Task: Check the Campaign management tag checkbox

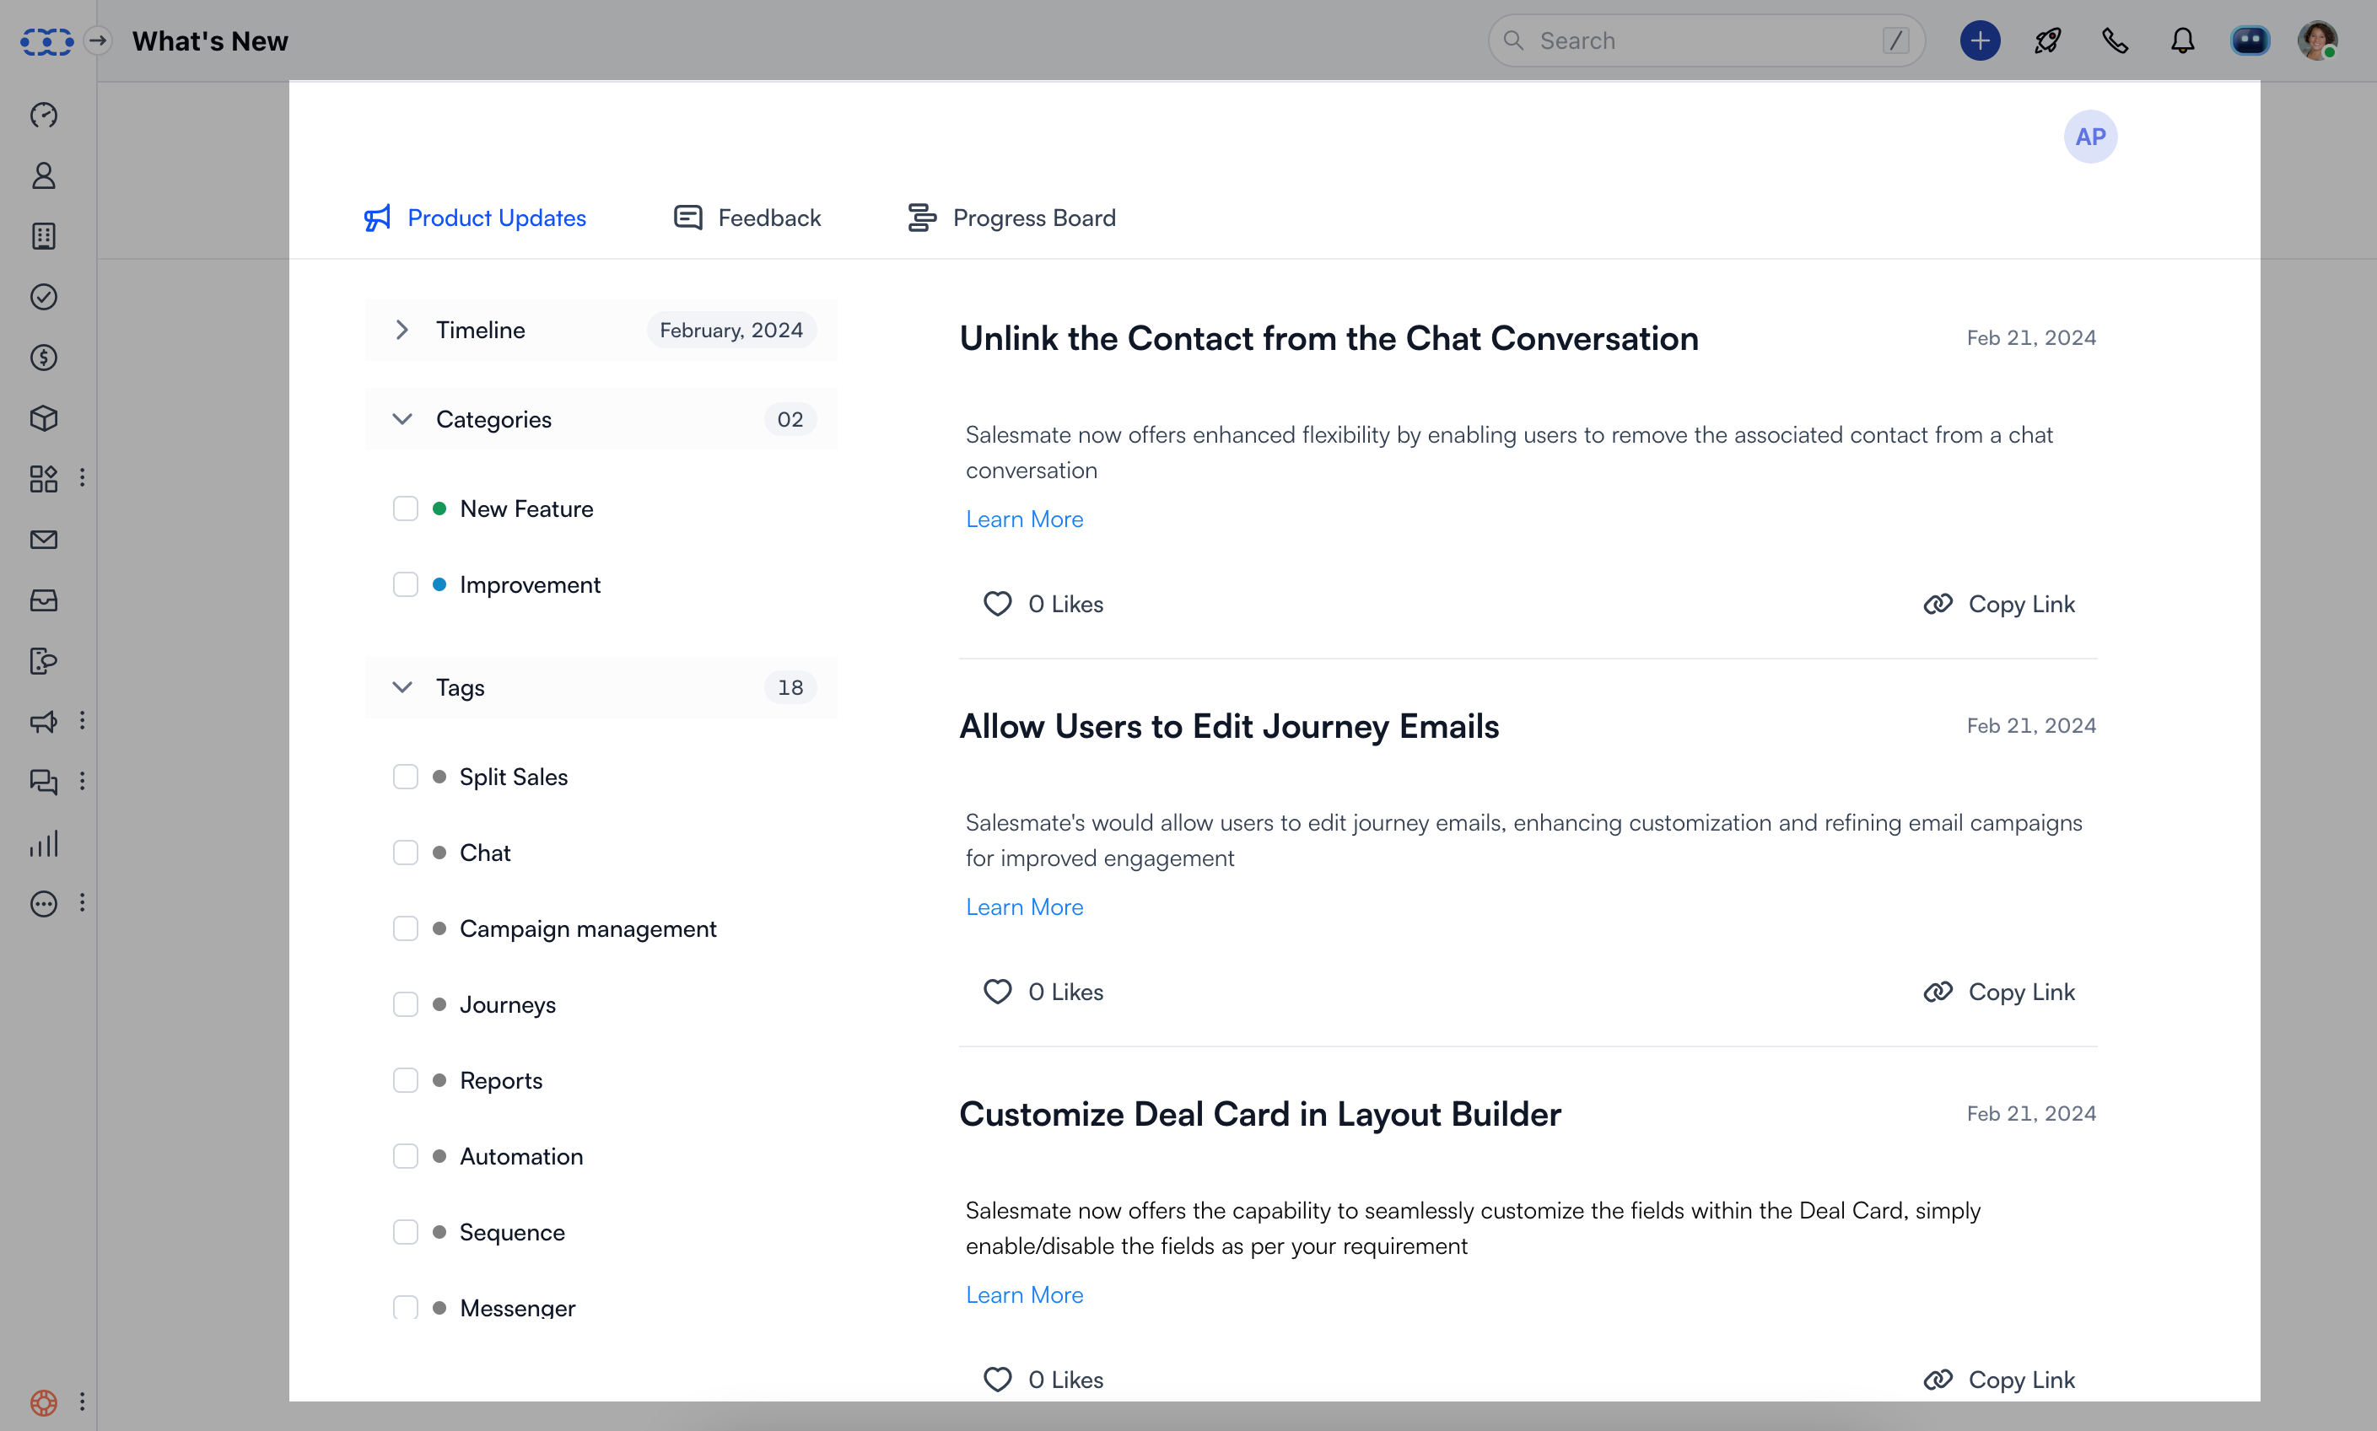Action: click(405, 928)
